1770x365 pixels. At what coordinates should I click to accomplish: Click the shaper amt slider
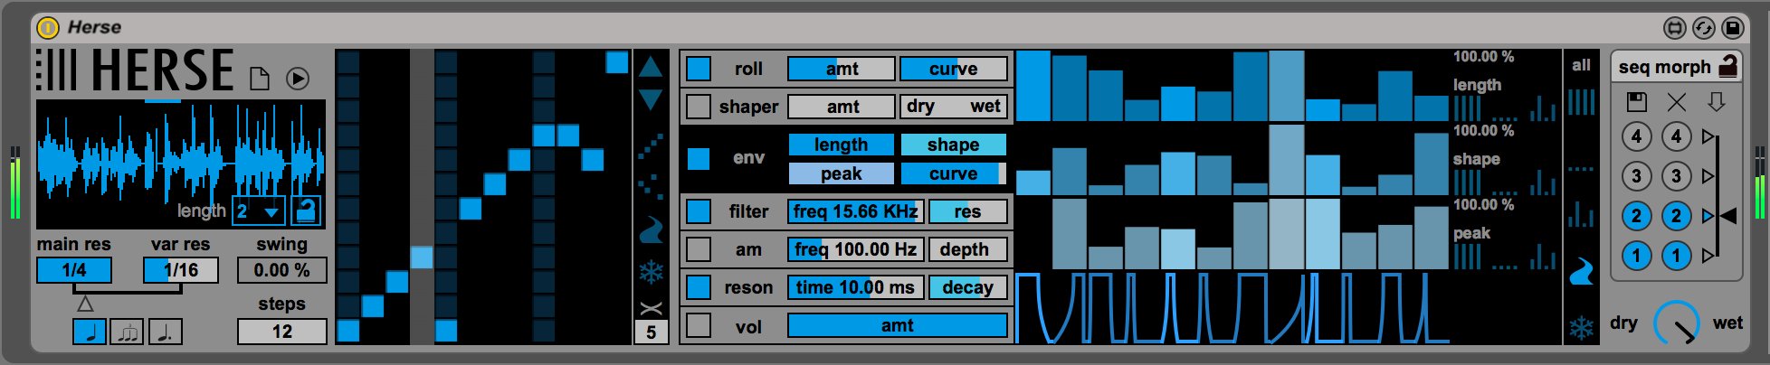[842, 107]
